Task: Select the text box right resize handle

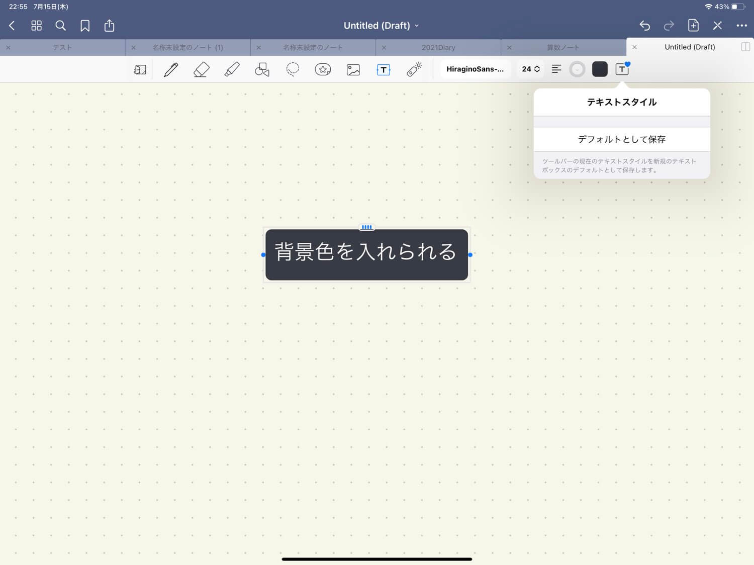Action: point(470,255)
